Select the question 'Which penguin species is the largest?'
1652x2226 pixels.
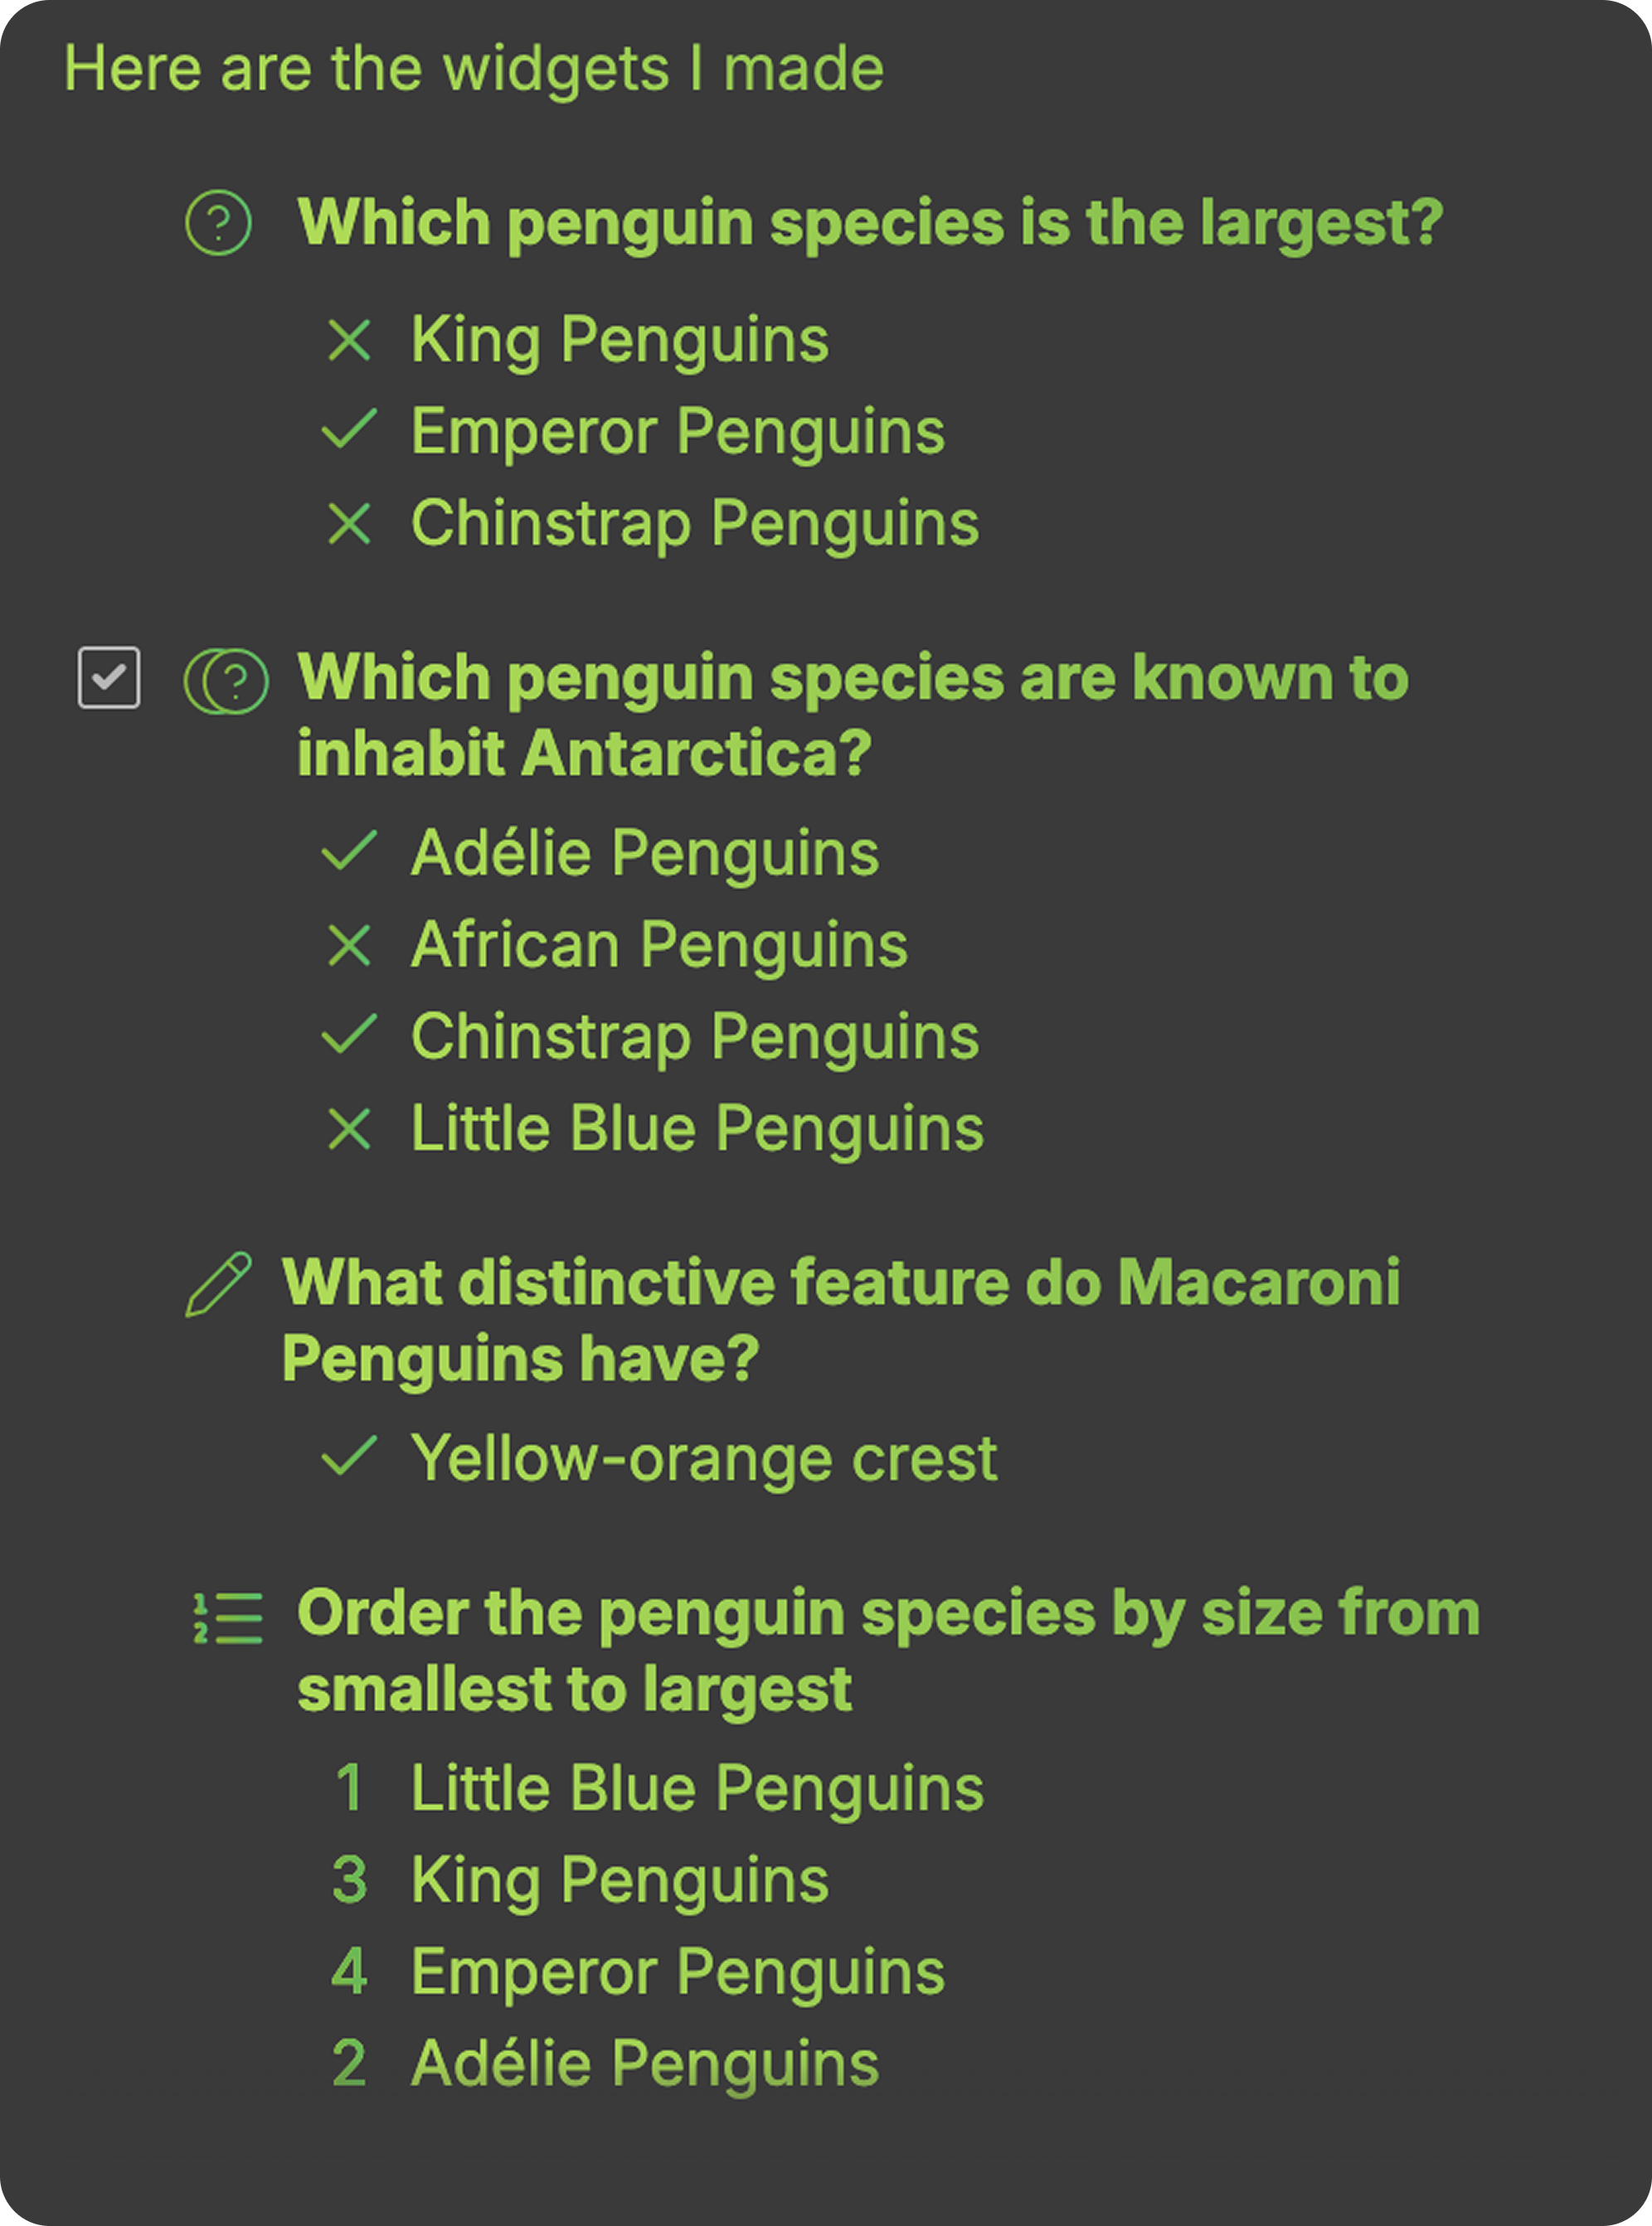click(870, 222)
